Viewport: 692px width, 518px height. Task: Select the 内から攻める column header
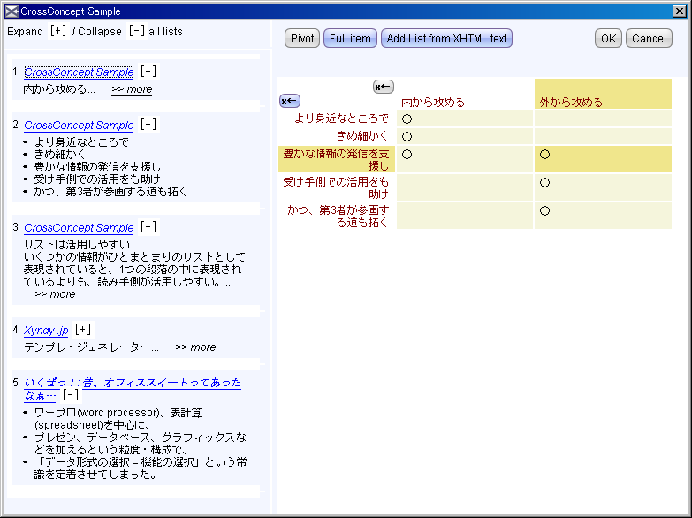pyautogui.click(x=433, y=103)
